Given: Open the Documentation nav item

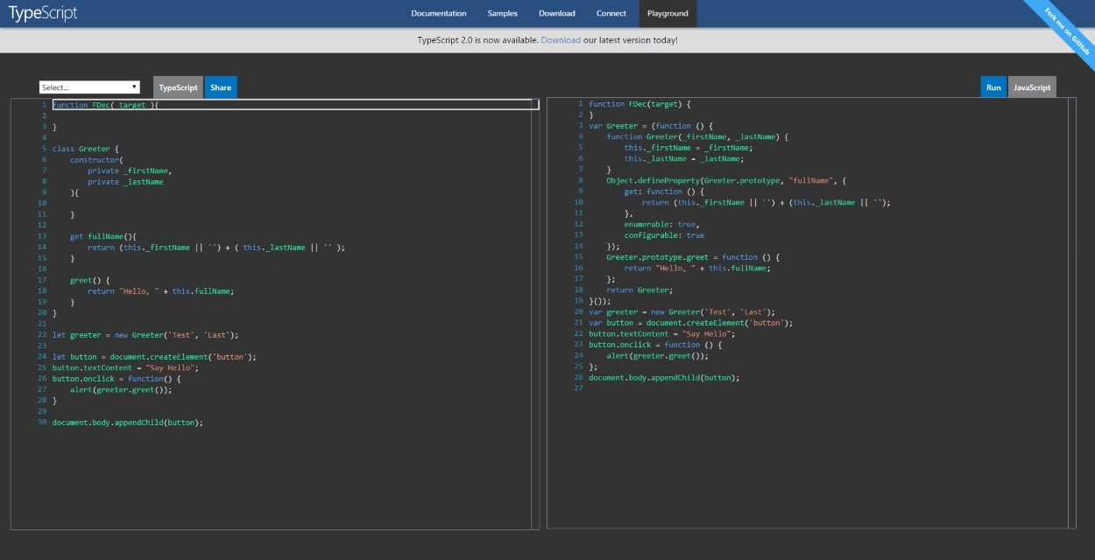Looking at the screenshot, I should pos(439,13).
